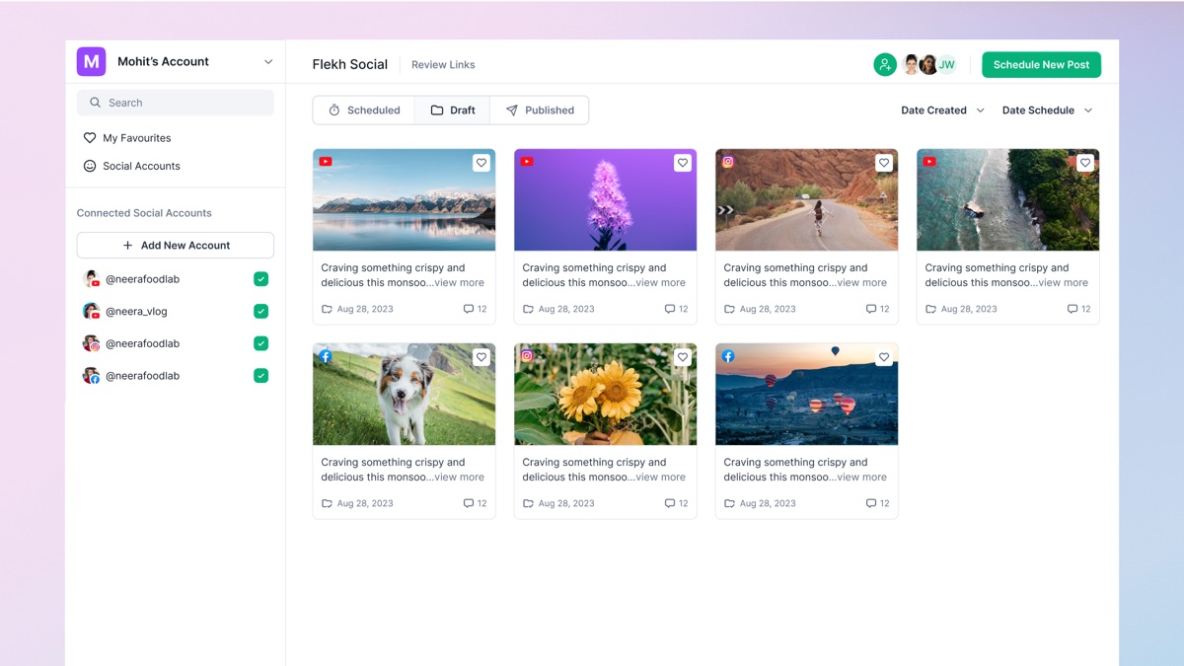Click the Add New Account button
1184x666 pixels.
[176, 245]
